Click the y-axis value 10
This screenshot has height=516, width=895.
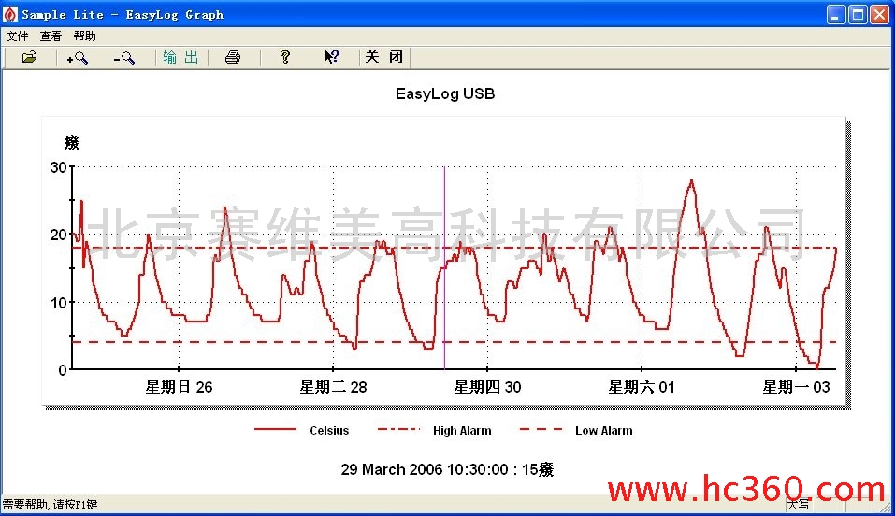[58, 303]
